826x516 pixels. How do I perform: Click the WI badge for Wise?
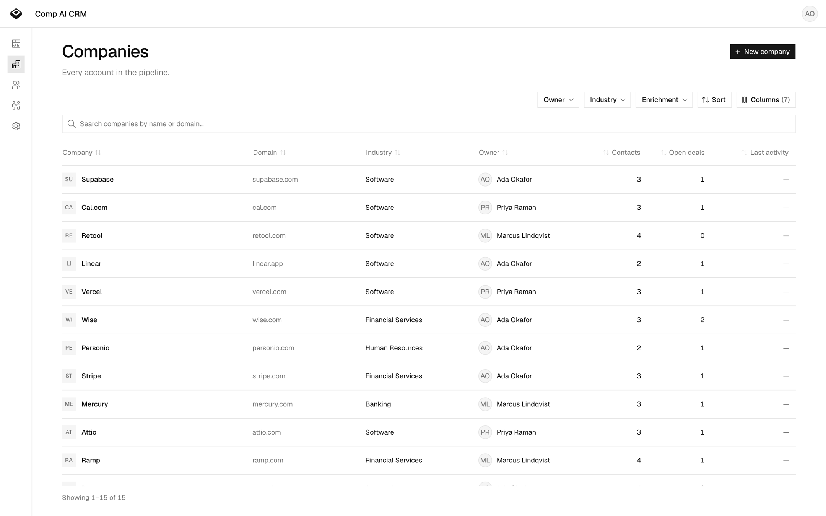click(x=69, y=320)
